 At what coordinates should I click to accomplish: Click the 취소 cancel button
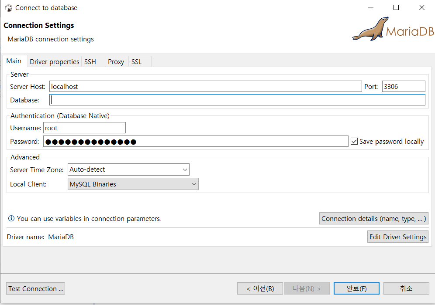(406, 289)
